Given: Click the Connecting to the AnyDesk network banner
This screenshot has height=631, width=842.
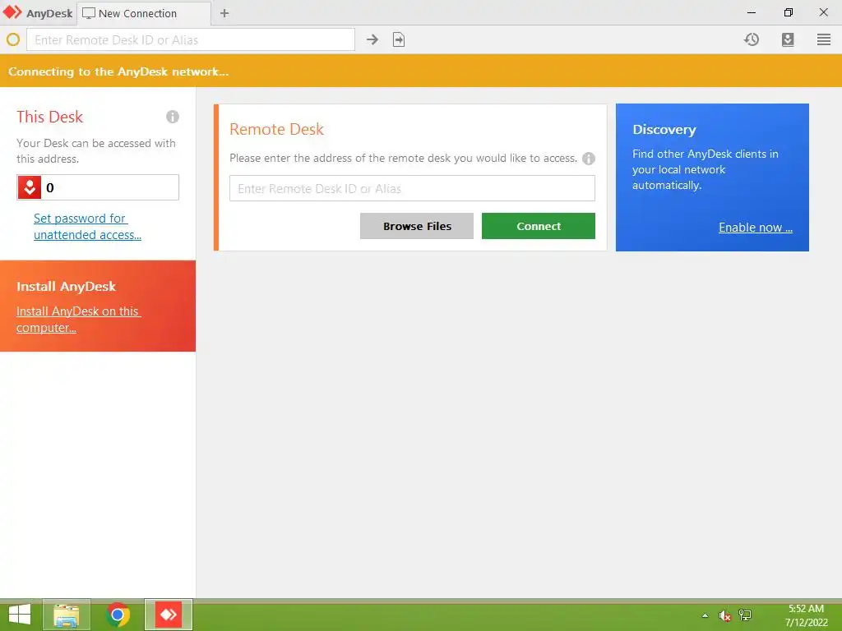Looking at the screenshot, I should pos(421,71).
